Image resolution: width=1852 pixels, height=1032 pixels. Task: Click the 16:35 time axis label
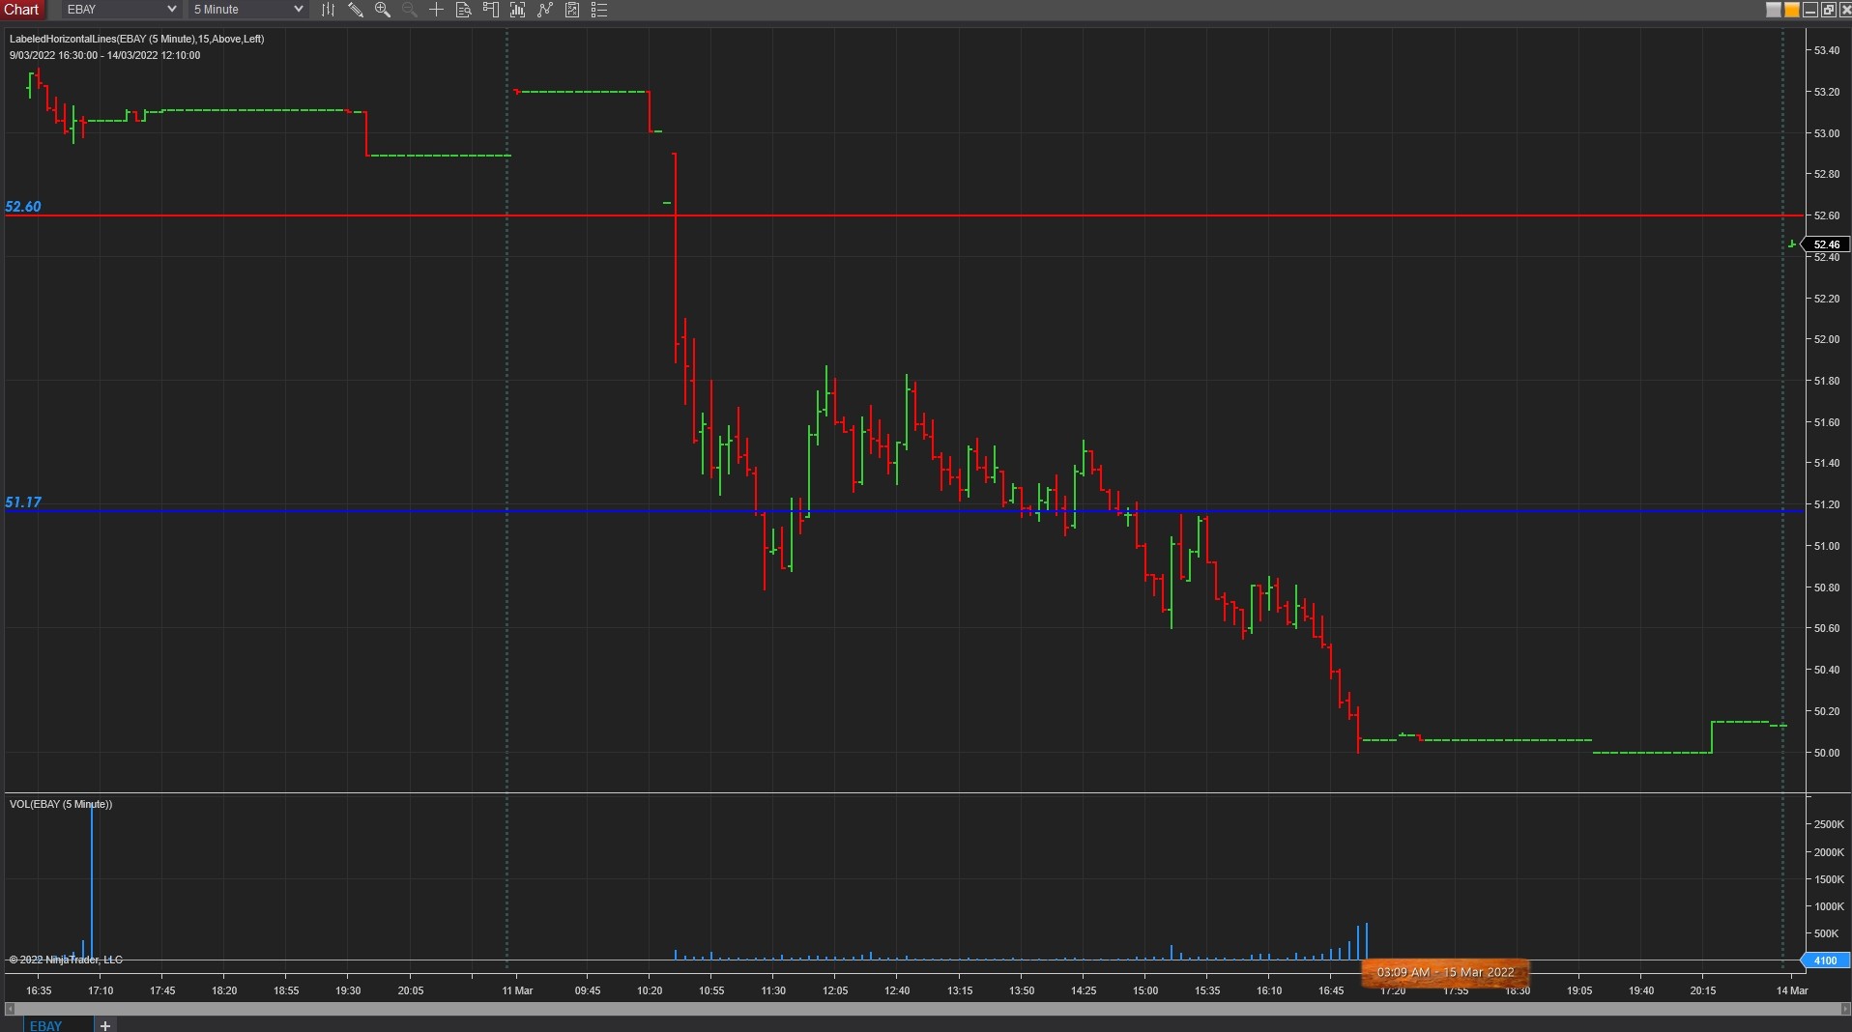39,990
